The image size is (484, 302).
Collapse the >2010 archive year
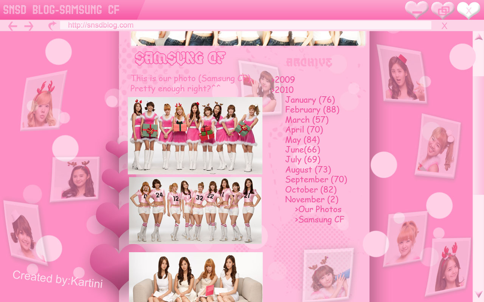(282, 90)
